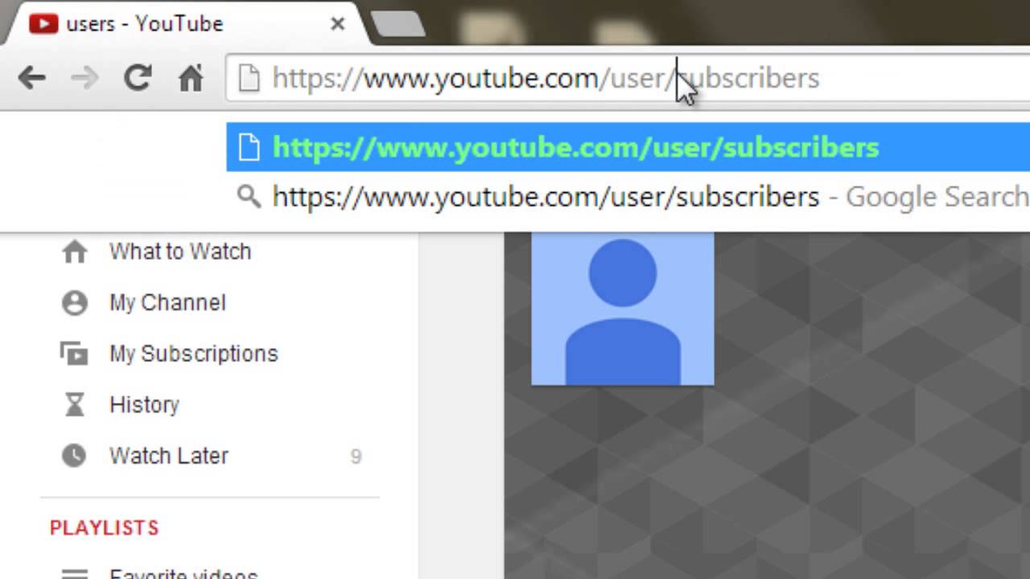The height and width of the screenshot is (579, 1030).
Task: Click the person icon beside My Channel
Action: 75,303
